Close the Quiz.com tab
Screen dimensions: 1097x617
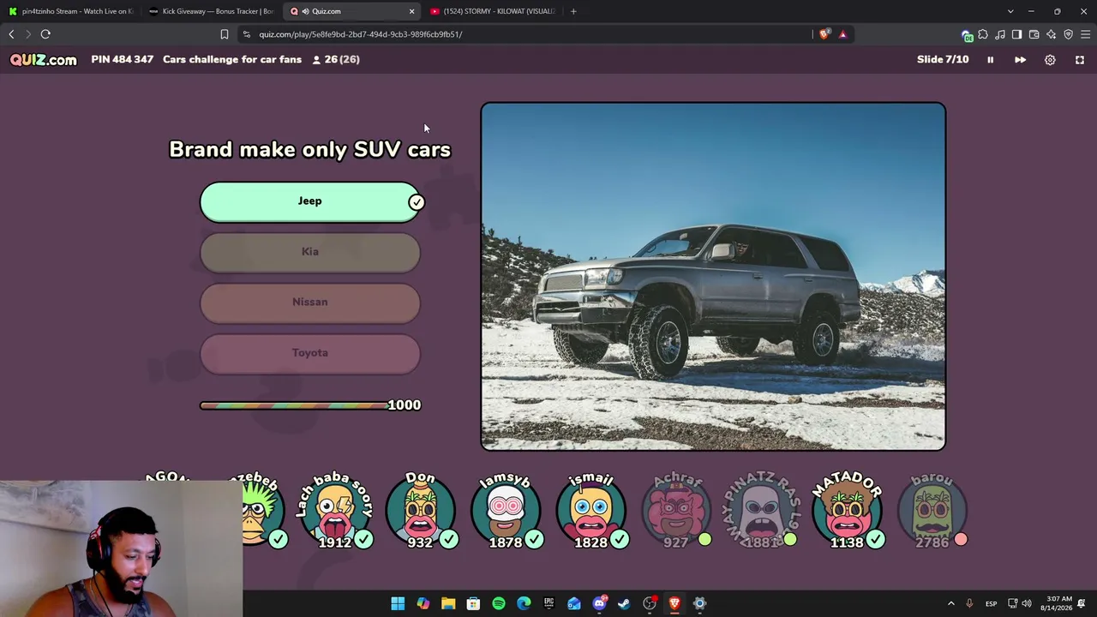coord(411,11)
